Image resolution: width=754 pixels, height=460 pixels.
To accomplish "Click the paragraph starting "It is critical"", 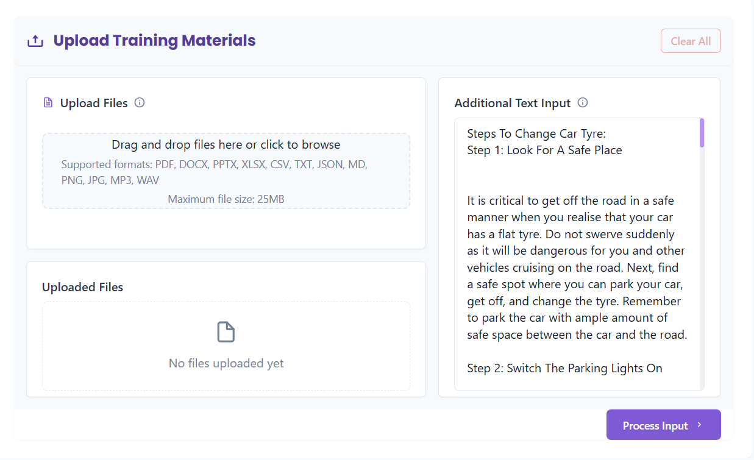I will click(x=577, y=267).
